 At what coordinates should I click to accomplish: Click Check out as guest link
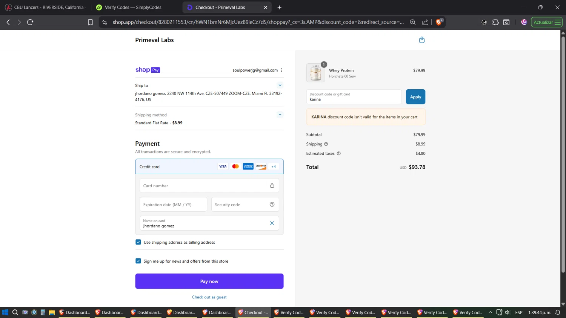209,297
